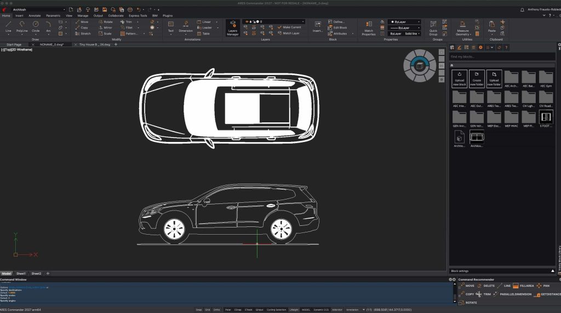Toggle Ortho in the status bar
The width and height of the screenshot is (561, 313).
[217, 310]
